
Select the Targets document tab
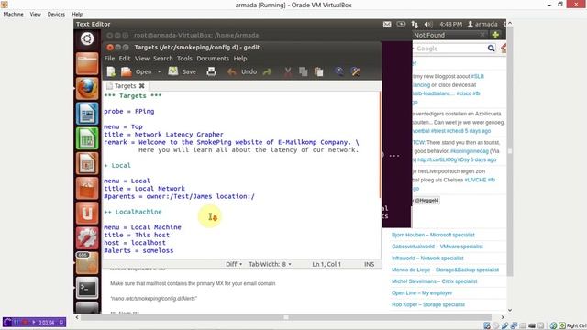(125, 86)
